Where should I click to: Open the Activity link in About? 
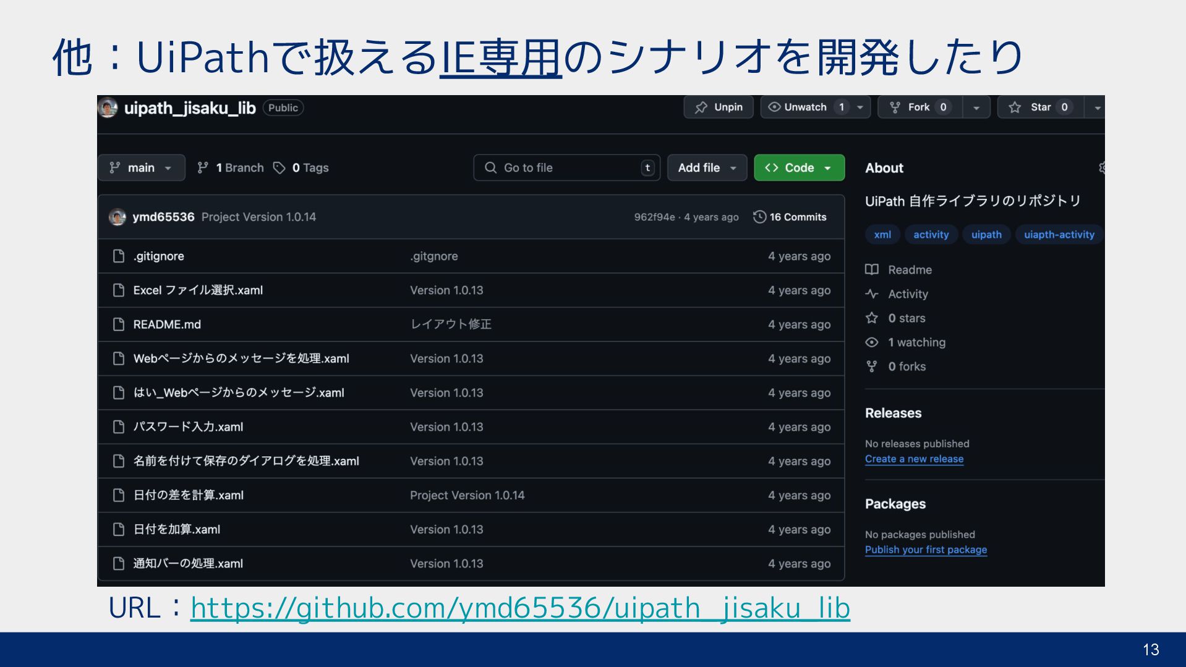click(908, 294)
